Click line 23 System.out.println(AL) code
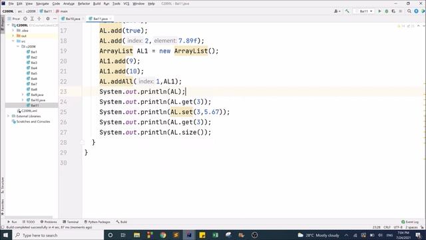The image size is (426, 240). (142, 92)
